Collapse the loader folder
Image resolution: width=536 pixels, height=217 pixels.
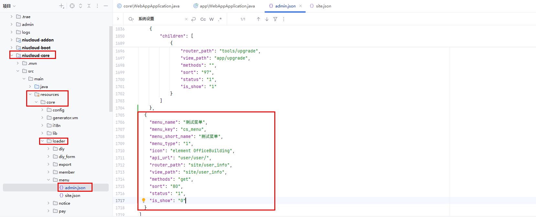coord(42,141)
